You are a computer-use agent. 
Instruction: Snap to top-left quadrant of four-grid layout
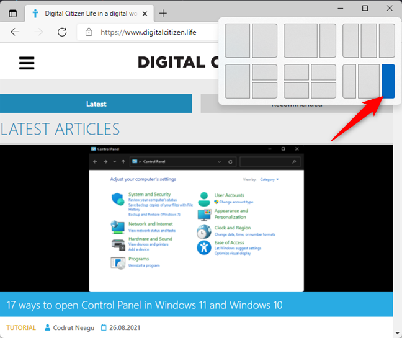pyautogui.click(x=296, y=72)
